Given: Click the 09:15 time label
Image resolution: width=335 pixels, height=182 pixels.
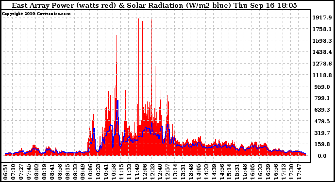Looking at the screenshot, I should pyautogui.click(x=67, y=171).
